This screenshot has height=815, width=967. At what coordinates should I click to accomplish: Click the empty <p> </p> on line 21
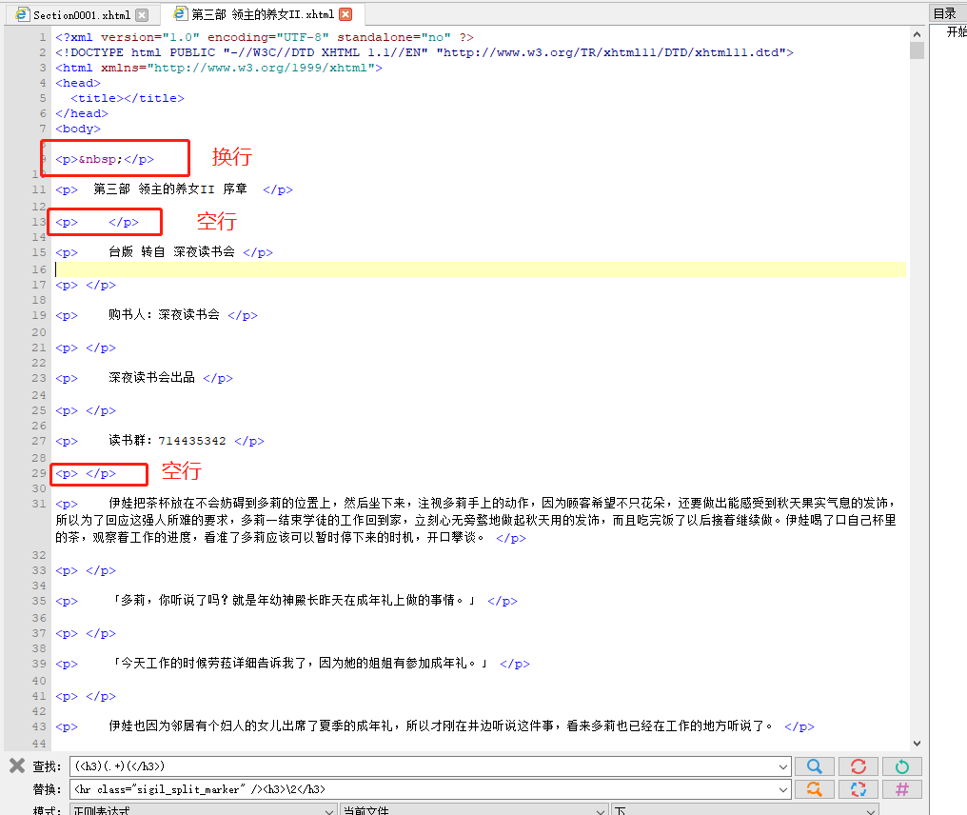pos(86,348)
